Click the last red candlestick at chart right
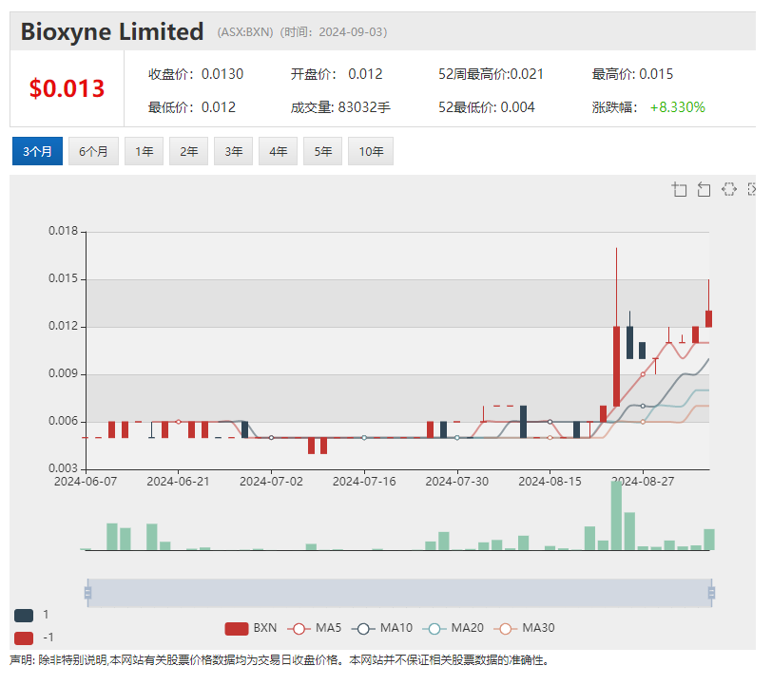 [708, 318]
